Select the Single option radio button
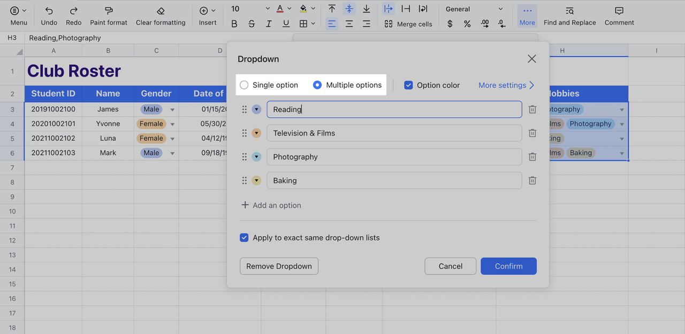Viewport: 685px width, 334px height. tap(244, 85)
